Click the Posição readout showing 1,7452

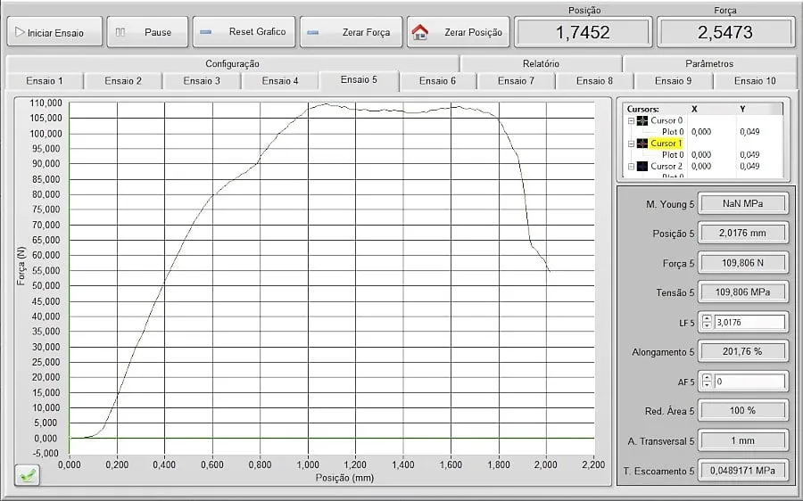(x=583, y=33)
